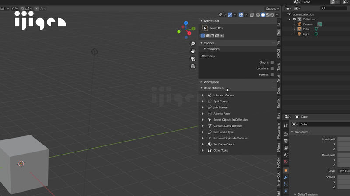Switch to solid shading mode
This screenshot has height=196, width=350.
pyautogui.click(x=263, y=15)
